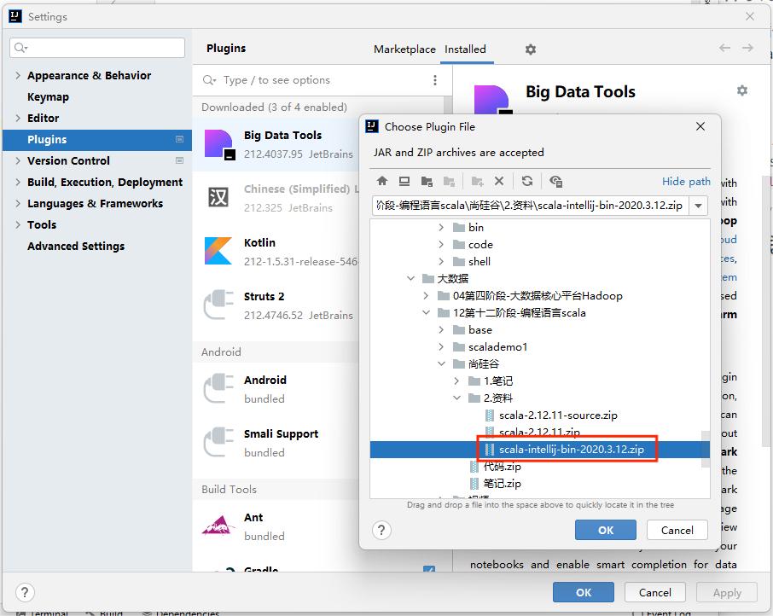Open help in Settings window

[25, 592]
